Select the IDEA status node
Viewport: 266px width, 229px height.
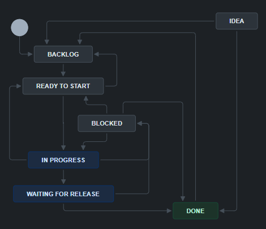point(237,21)
